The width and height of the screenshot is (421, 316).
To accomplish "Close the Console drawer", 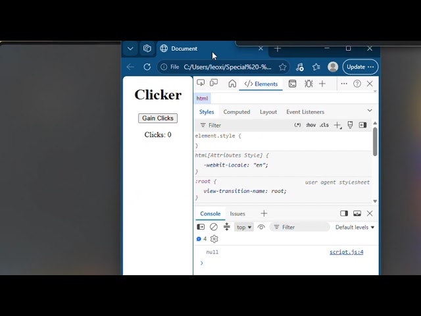I will pyautogui.click(x=370, y=213).
